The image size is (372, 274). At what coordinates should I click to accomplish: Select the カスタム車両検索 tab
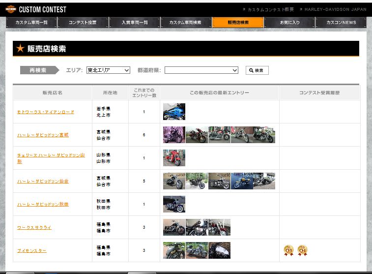(x=185, y=23)
